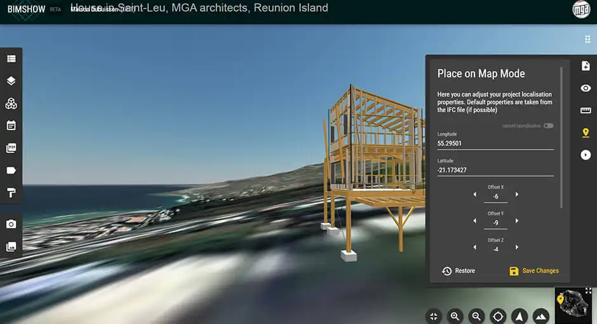Screen dimensions: 597x324
Task: Increase Offset Y with right arrow
Action: pyautogui.click(x=517, y=221)
